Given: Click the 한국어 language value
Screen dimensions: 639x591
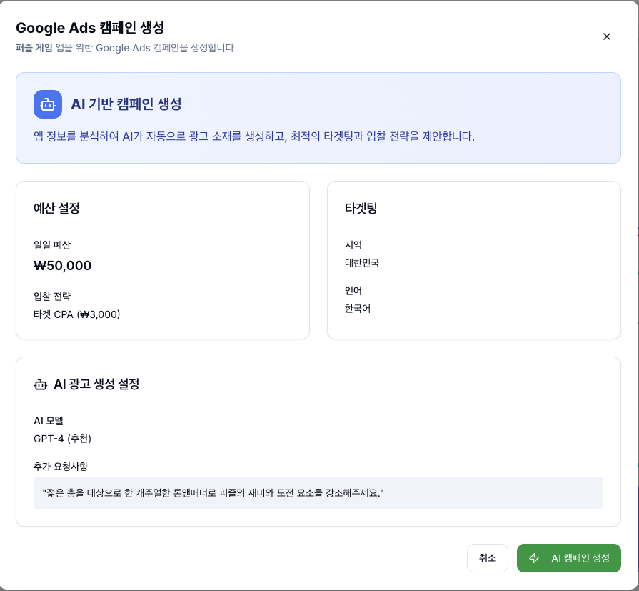Looking at the screenshot, I should coord(358,309).
